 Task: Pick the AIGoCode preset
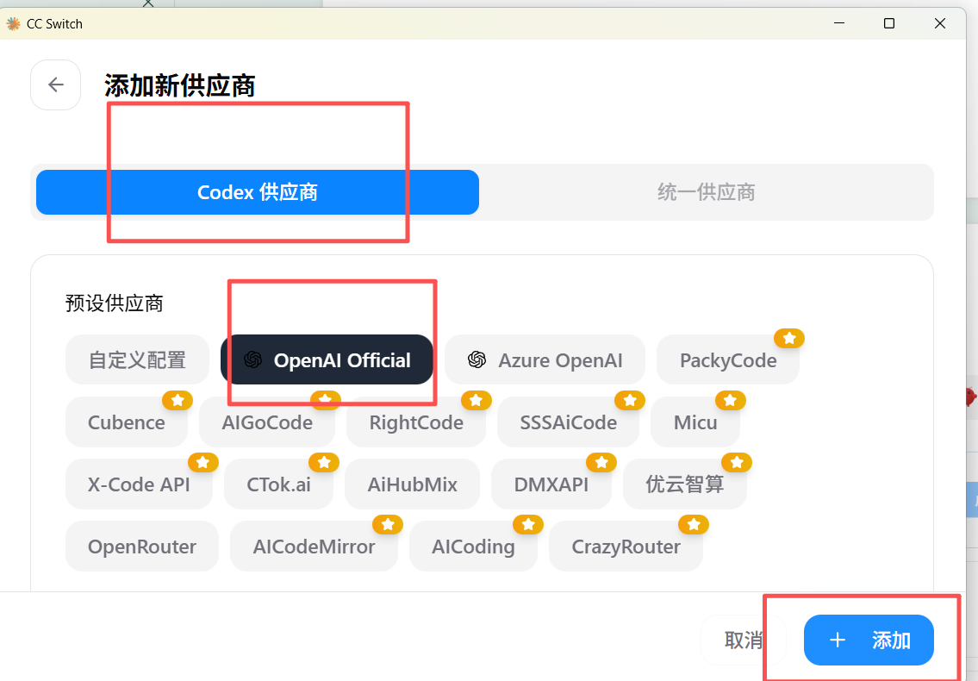tap(267, 422)
